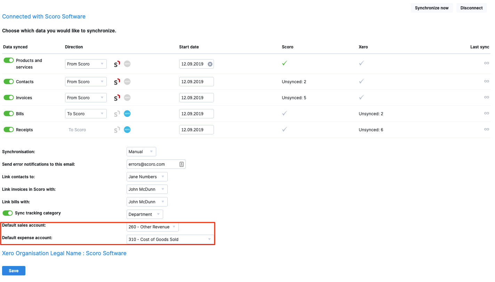Click Synchronize now button
495x282 pixels.
tap(432, 8)
